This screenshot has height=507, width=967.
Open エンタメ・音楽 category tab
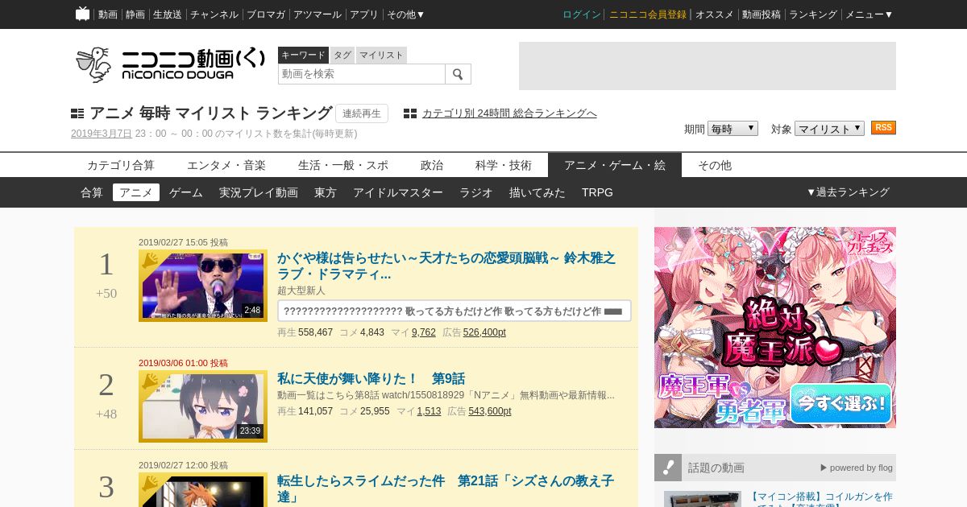pos(226,165)
